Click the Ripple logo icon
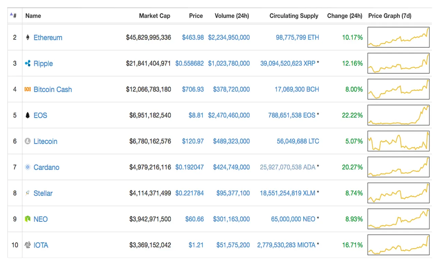Image resolution: width=436 pixels, height=262 pixels. coord(28,63)
